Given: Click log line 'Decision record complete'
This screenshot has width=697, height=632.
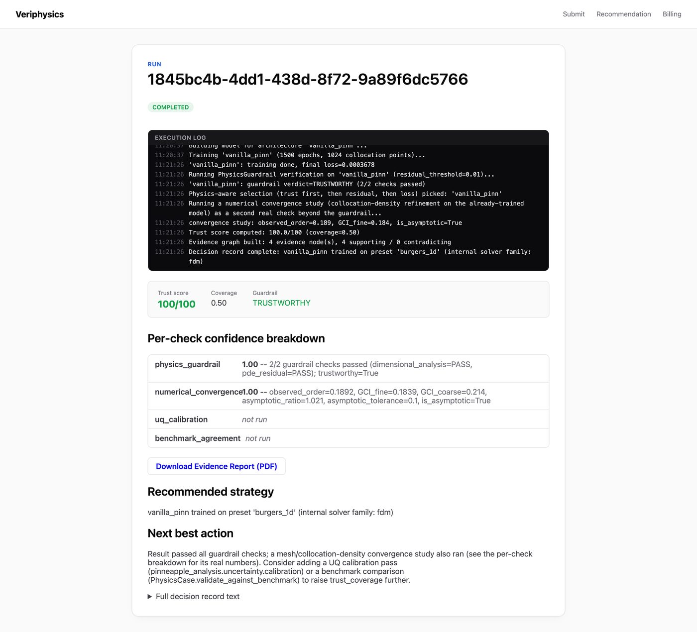Looking at the screenshot, I should [359, 257].
